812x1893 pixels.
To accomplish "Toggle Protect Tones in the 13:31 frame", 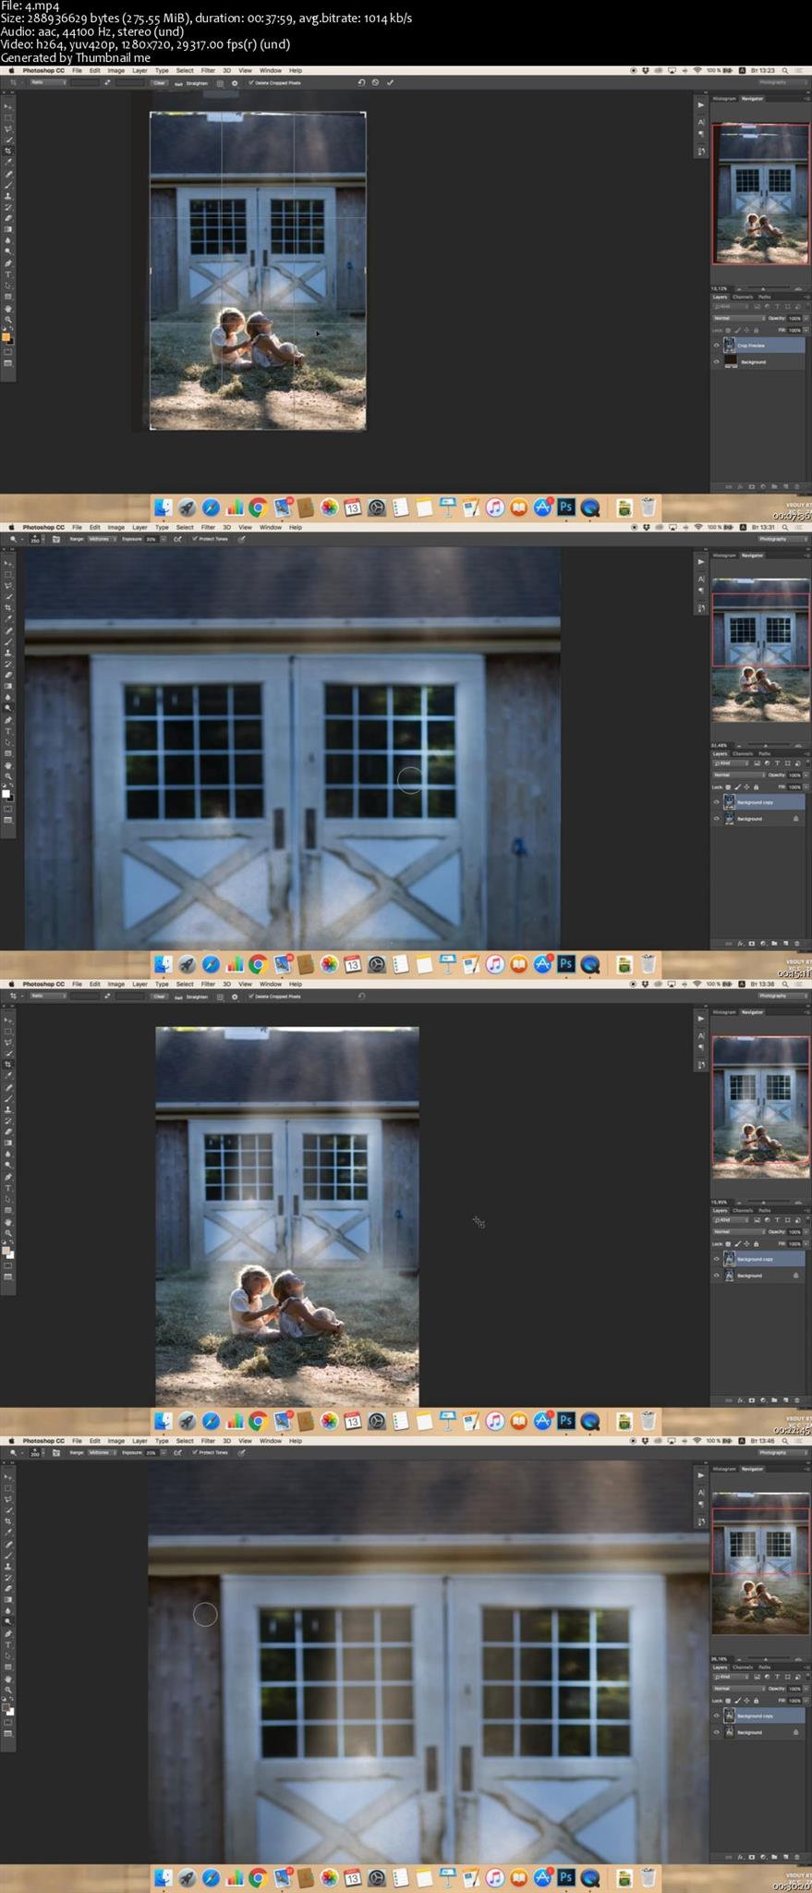I will pos(211,539).
